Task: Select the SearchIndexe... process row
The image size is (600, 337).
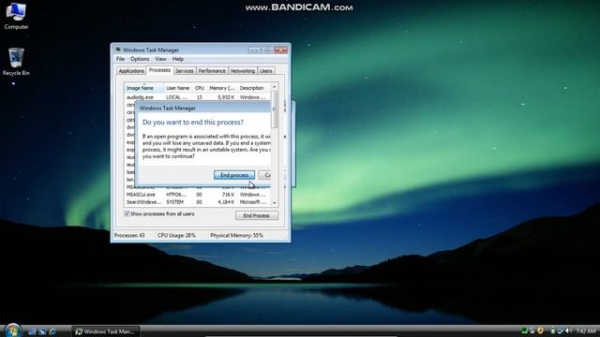Action: (x=197, y=202)
